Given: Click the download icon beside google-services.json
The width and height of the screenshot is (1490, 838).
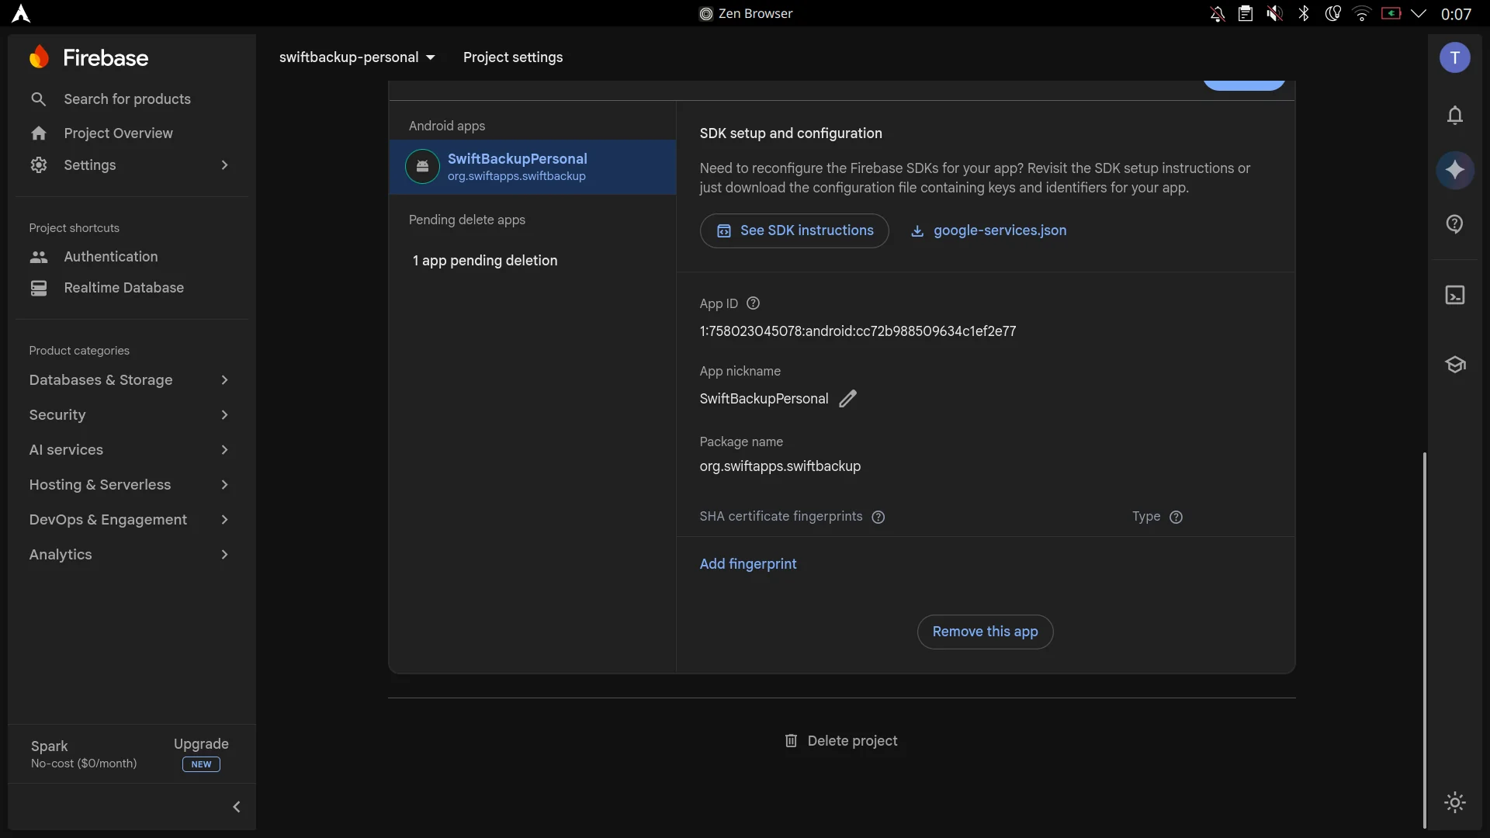Looking at the screenshot, I should pos(917,231).
